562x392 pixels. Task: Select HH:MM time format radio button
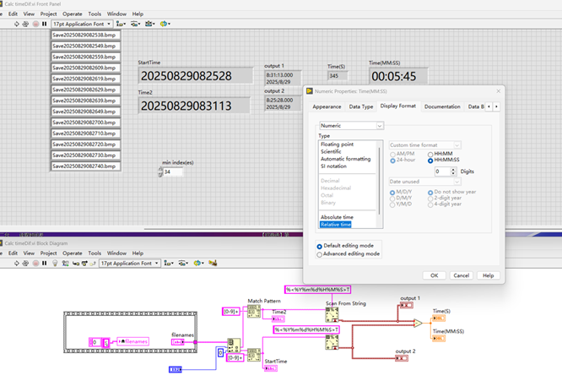point(430,155)
